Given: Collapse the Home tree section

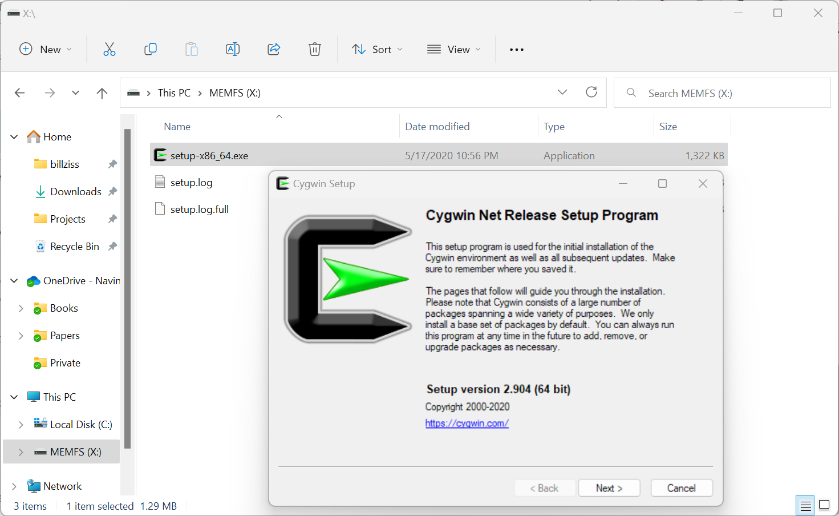Looking at the screenshot, I should (x=14, y=137).
